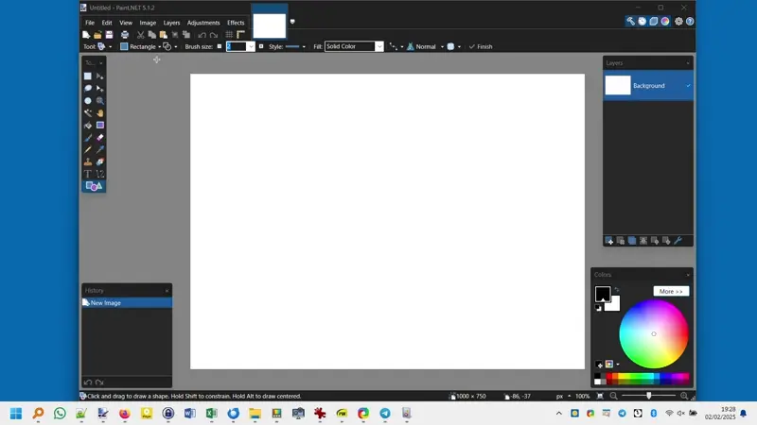Image resolution: width=757 pixels, height=425 pixels.
Task: Click the Brush size input field
Action: [236, 46]
